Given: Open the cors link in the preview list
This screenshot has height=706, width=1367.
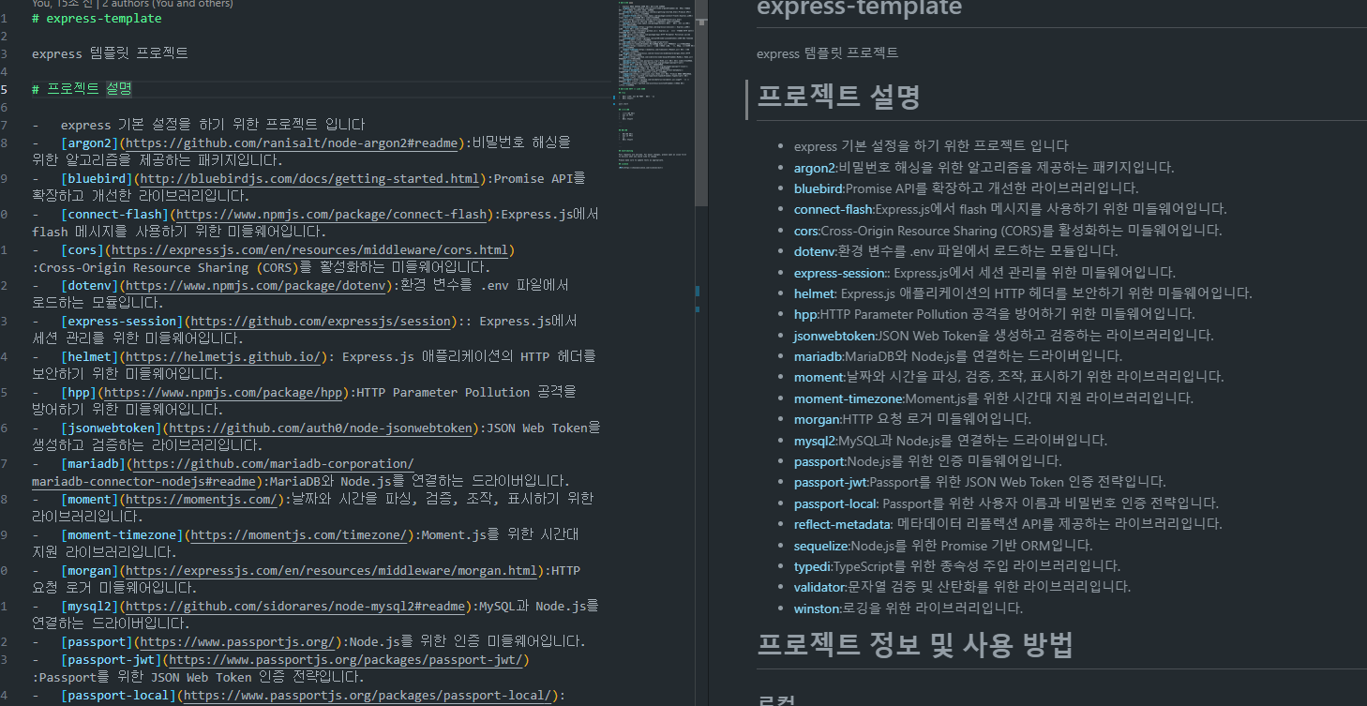Looking at the screenshot, I should pyautogui.click(x=806, y=230).
